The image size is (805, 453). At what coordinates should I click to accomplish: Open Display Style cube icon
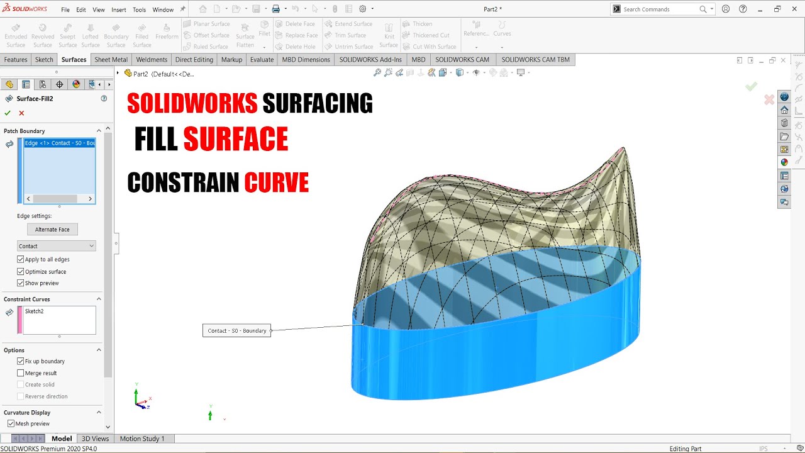pos(460,72)
